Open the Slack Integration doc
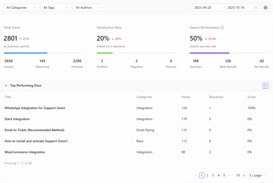Viewport: 273px width, 183px height. click(x=17, y=119)
